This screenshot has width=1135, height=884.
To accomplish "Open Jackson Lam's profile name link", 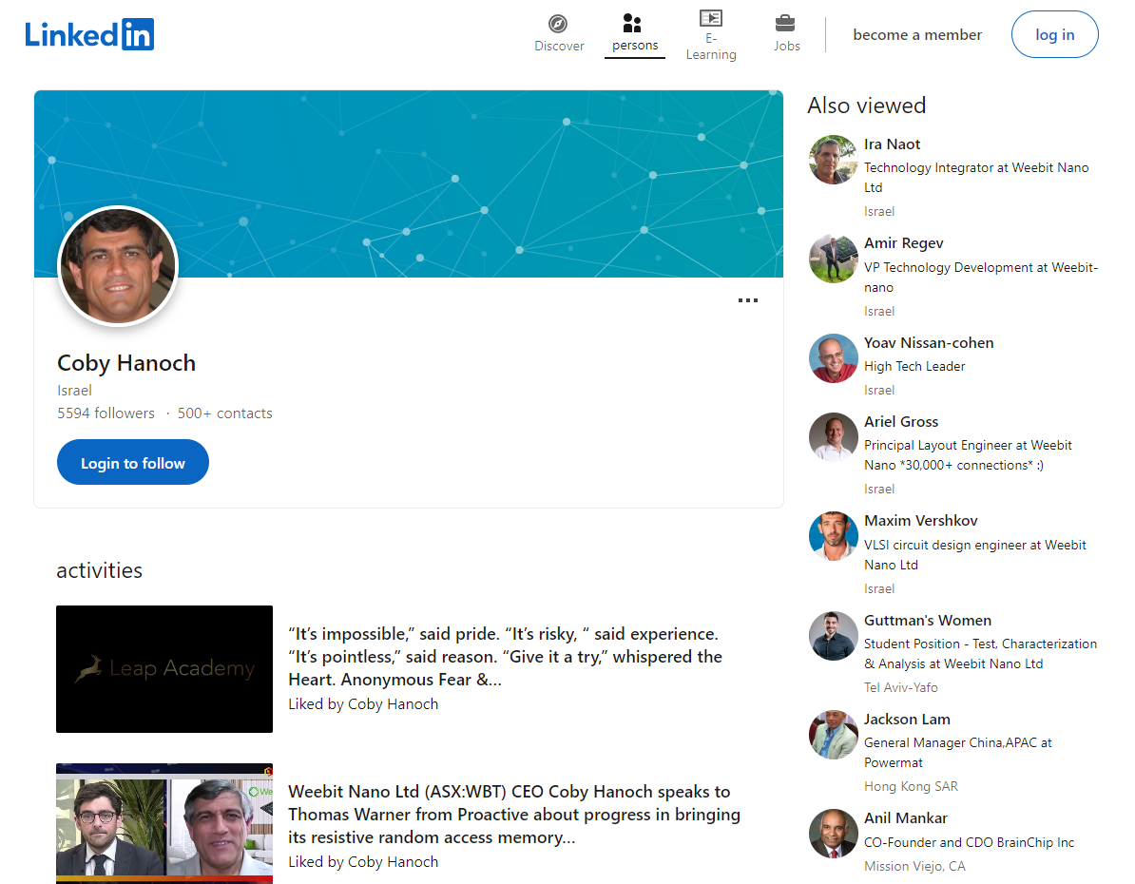I will (x=907, y=719).
